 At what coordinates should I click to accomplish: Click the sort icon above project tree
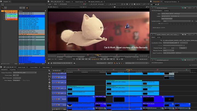2,8
